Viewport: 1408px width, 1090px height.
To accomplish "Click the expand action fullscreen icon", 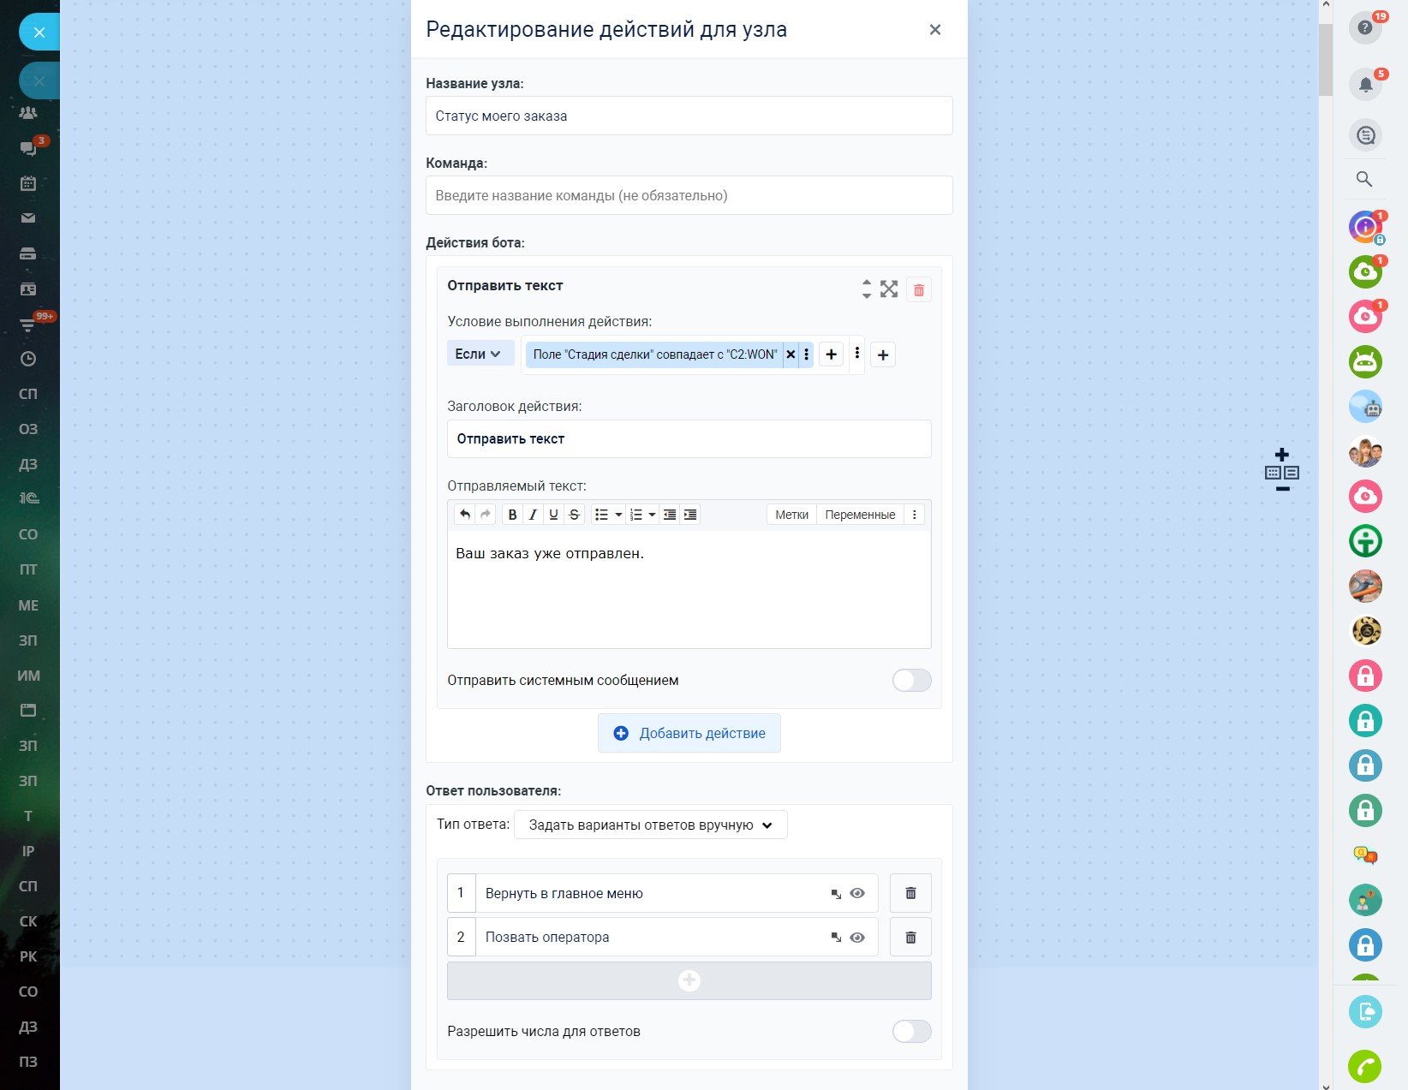I will (889, 289).
